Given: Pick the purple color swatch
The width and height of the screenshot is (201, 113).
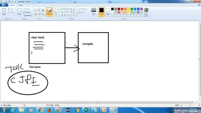Looking at the screenshot, I should [x=142, y=9].
